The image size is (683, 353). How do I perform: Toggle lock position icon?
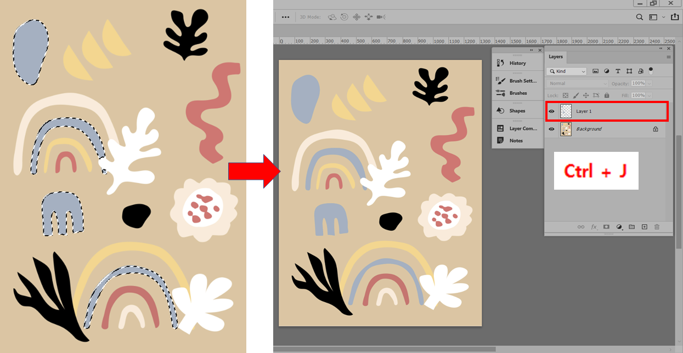click(586, 95)
